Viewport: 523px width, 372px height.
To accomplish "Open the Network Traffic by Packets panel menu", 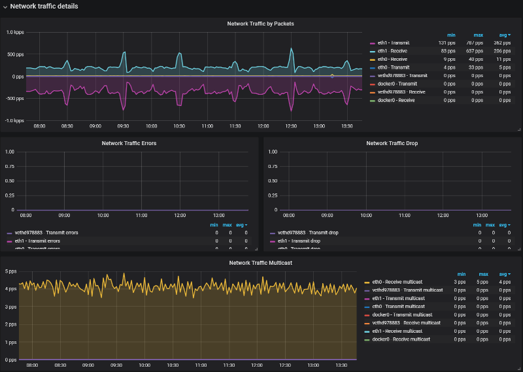I will tap(260, 24).
